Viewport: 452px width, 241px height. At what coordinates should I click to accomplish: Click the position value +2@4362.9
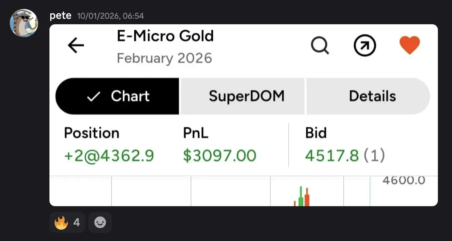point(109,156)
